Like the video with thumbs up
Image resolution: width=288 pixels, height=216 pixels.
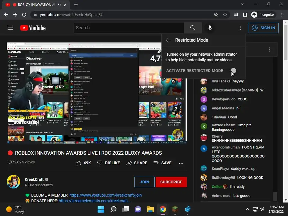click(x=83, y=163)
